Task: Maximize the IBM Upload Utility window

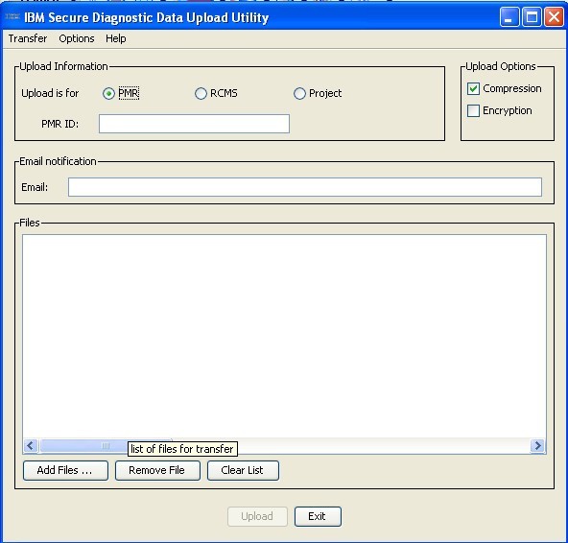Action: click(x=532, y=17)
